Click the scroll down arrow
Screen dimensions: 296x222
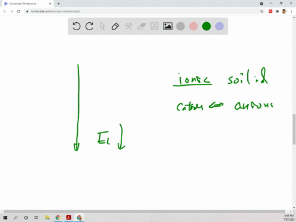(294, 208)
